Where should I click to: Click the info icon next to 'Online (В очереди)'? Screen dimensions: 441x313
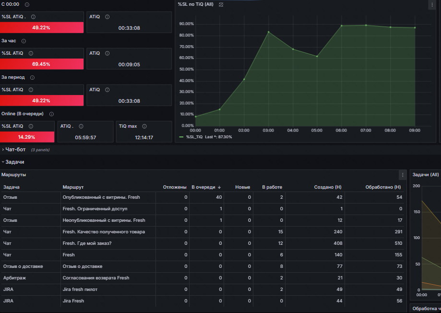pos(51,114)
